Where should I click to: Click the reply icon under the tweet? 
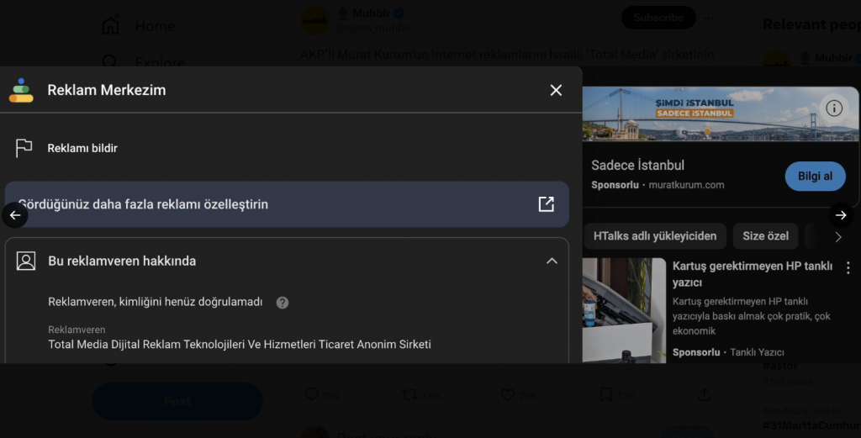pos(311,394)
